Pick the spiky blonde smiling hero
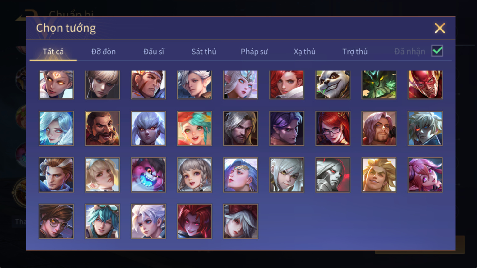Viewport: 477px width, 268px height. [379, 175]
